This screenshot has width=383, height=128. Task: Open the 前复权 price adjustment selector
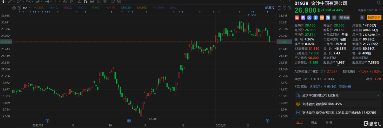(270, 8)
